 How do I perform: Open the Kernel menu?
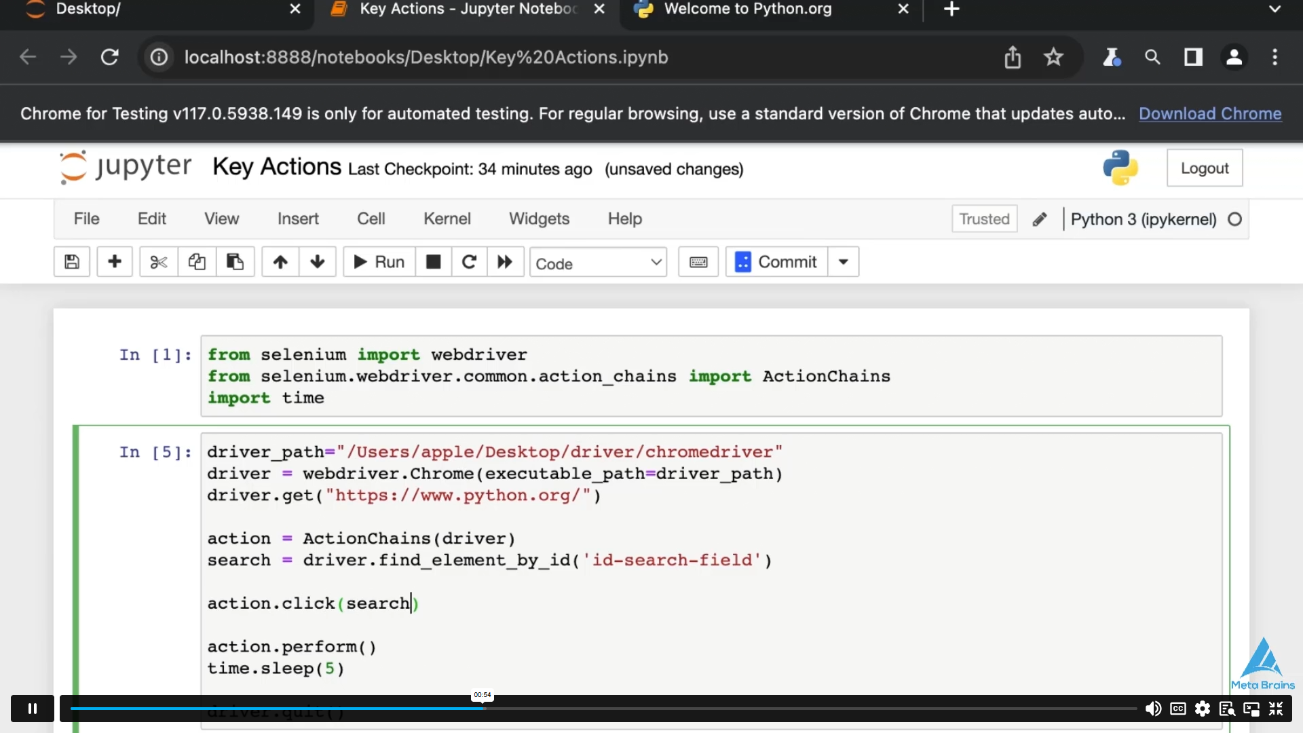coord(447,219)
